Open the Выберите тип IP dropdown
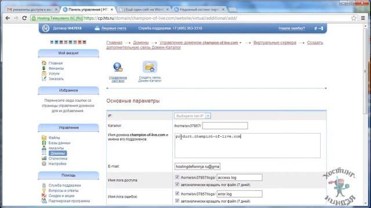This screenshot has height=208, width=371. pyautogui.click(x=192, y=116)
